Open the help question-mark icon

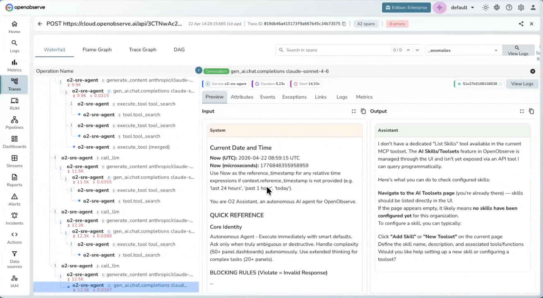point(509,7)
